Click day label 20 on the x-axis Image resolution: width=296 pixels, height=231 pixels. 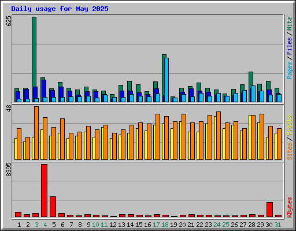(x=182, y=225)
